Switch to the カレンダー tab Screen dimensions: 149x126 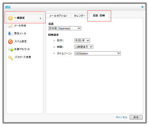pyautogui.click(x=79, y=16)
